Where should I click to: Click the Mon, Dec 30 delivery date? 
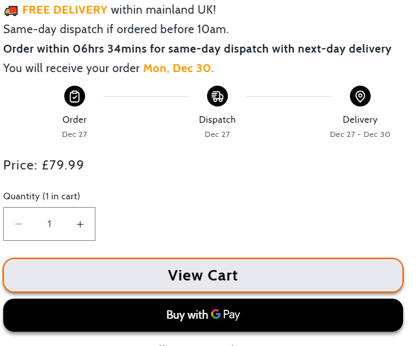pos(178,68)
